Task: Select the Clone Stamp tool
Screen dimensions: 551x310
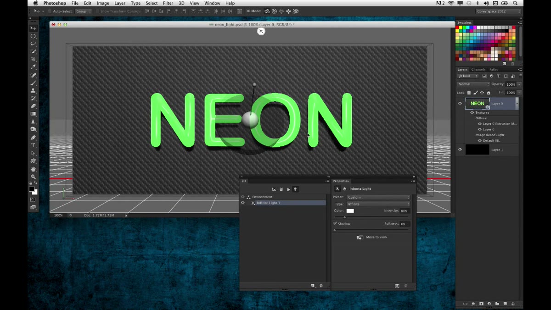Action: [x=33, y=91]
